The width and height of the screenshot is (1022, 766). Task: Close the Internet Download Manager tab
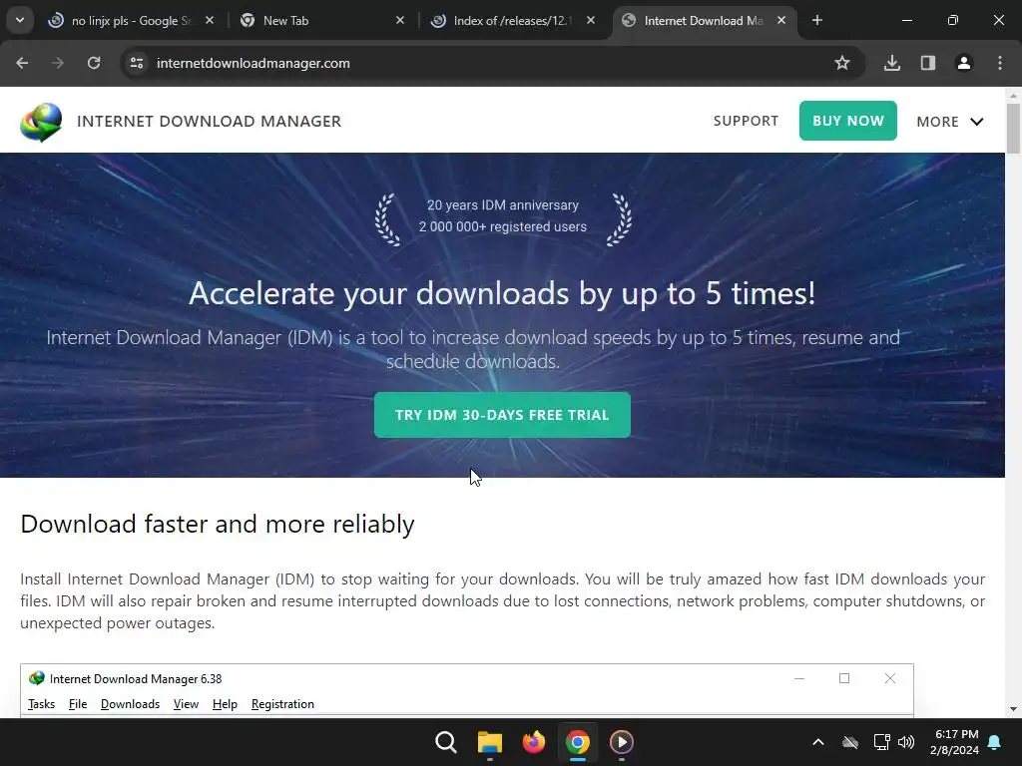point(781,20)
